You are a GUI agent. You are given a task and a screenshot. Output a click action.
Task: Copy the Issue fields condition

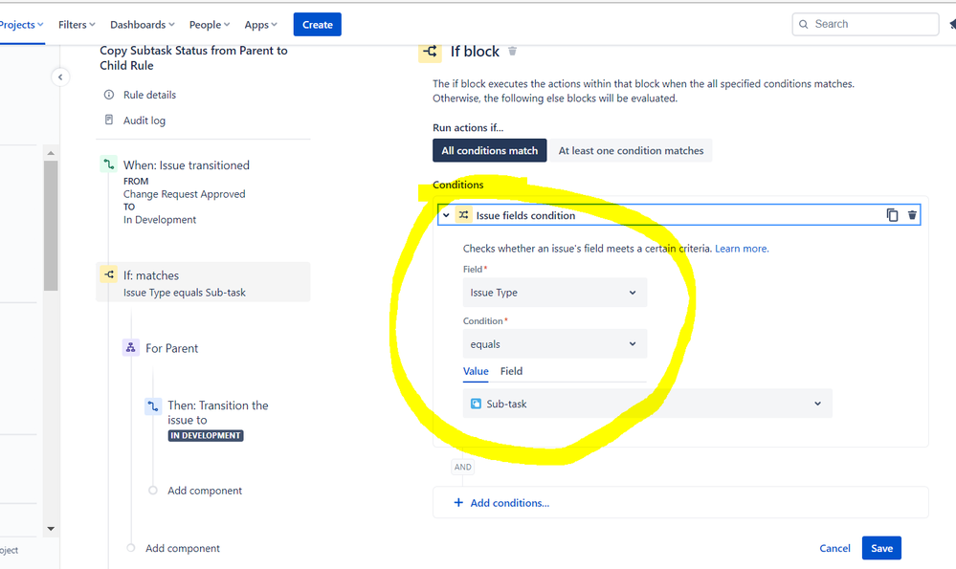(892, 215)
